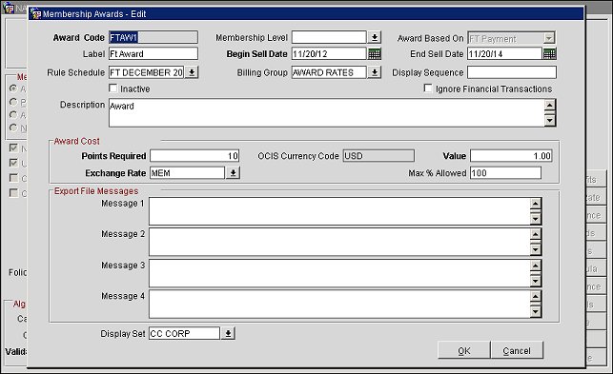Image resolution: width=613 pixels, height=374 pixels.
Task: Click Description scrollbar down arrow
Action: (x=550, y=120)
